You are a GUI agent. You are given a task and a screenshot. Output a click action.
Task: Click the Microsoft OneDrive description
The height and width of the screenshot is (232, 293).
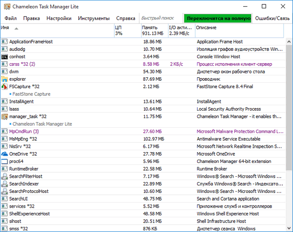click(x=216, y=154)
